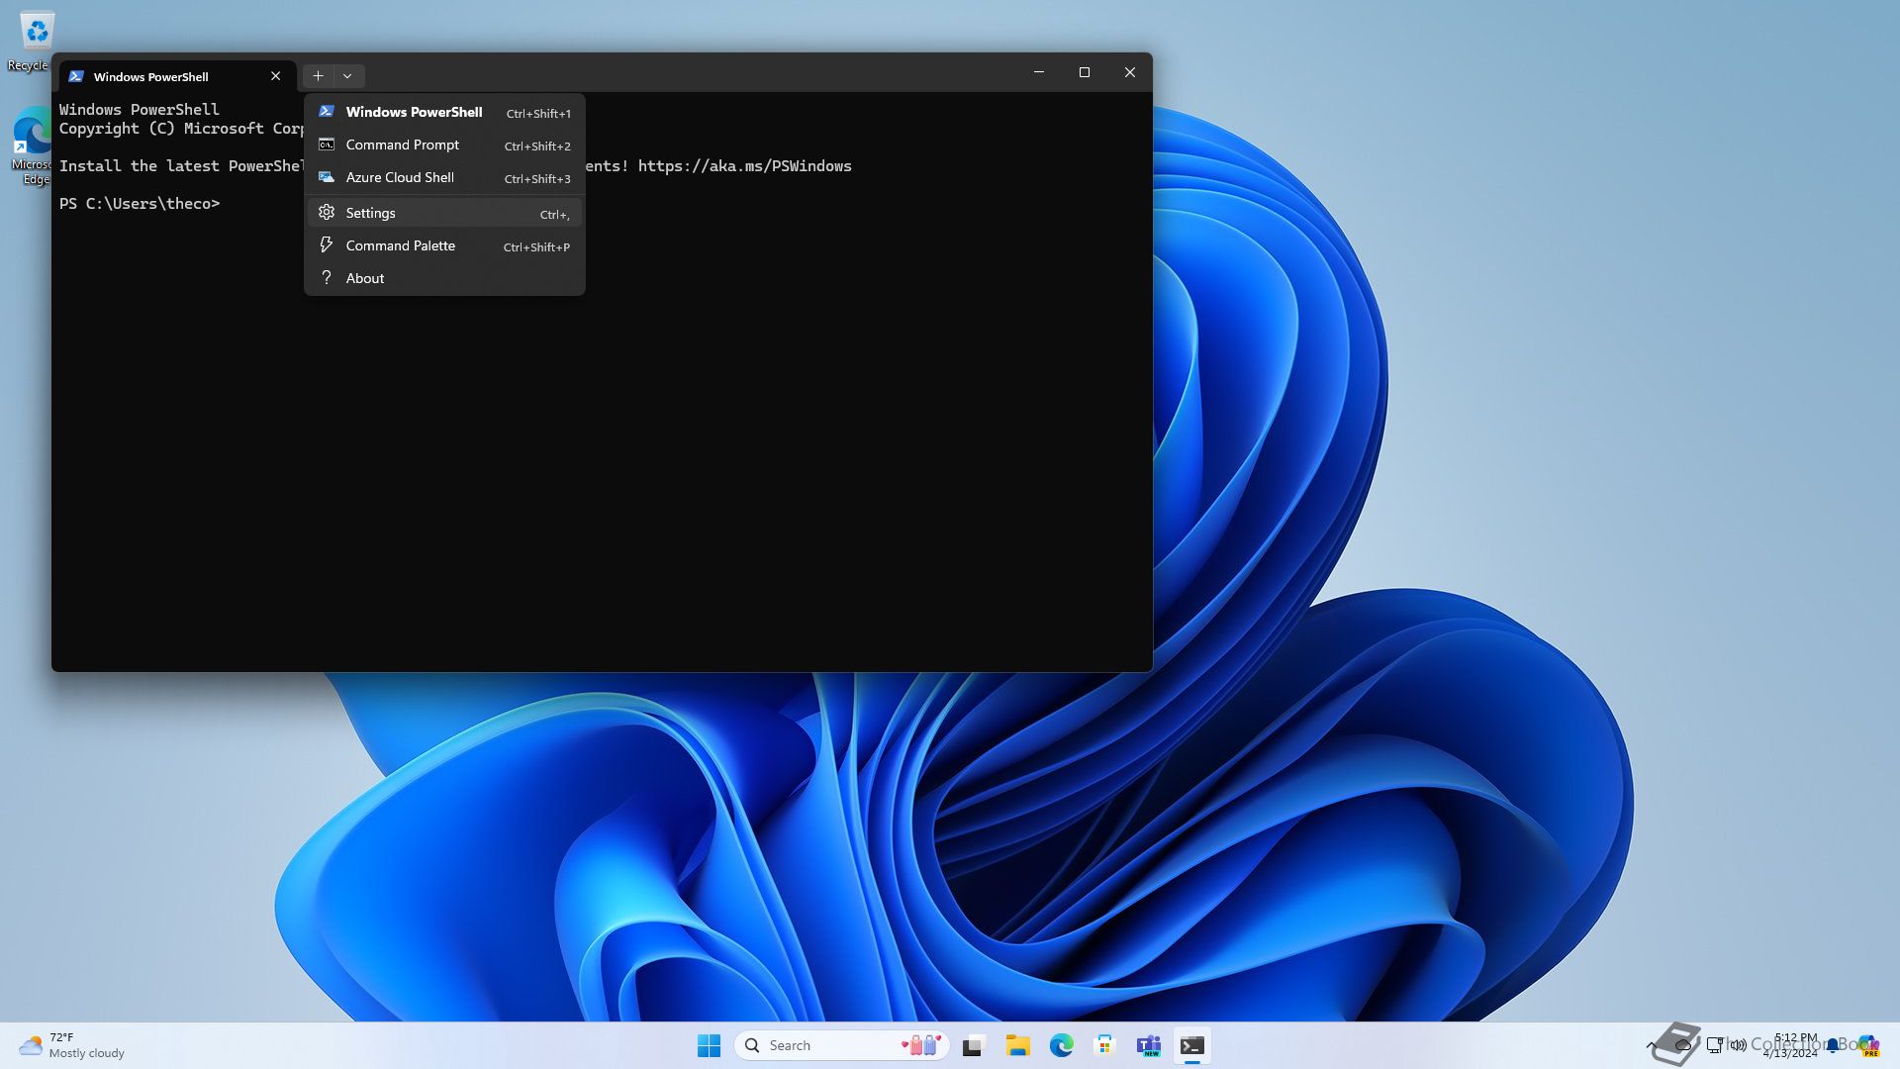The height and width of the screenshot is (1069, 1900).
Task: Close the Windows PowerShell tab
Action: [275, 76]
